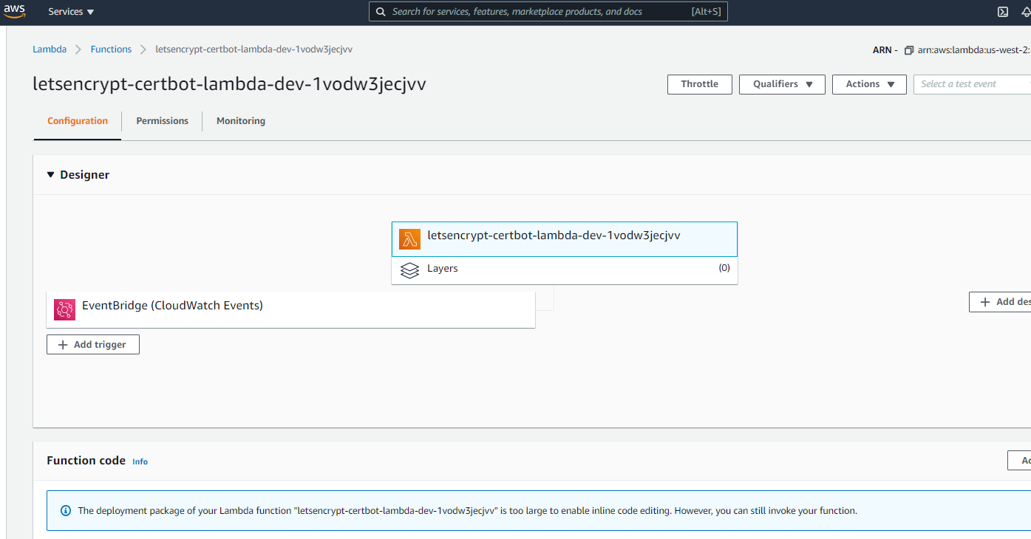Collapse the Designer section triangle
Viewport: 1031px width, 539px height.
pyautogui.click(x=51, y=175)
